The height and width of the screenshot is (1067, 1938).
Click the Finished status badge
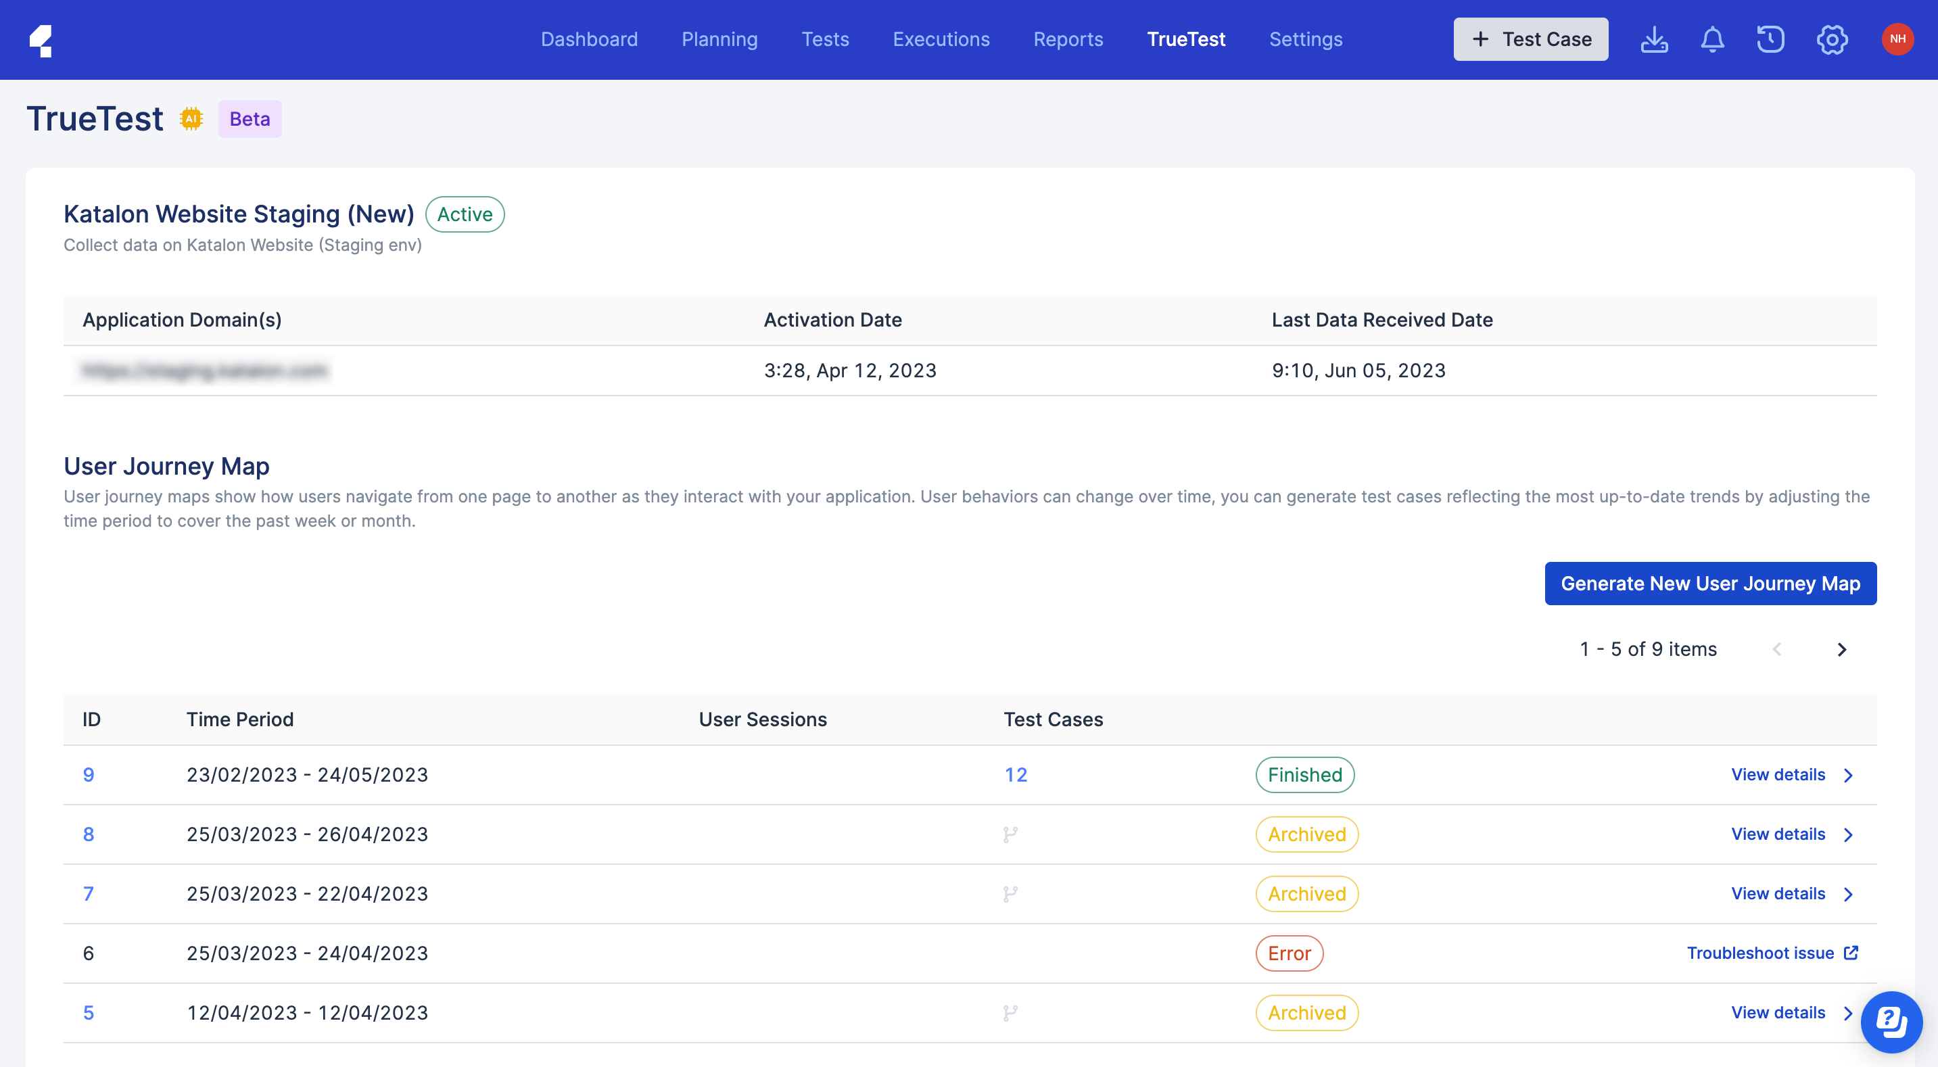[x=1304, y=775]
